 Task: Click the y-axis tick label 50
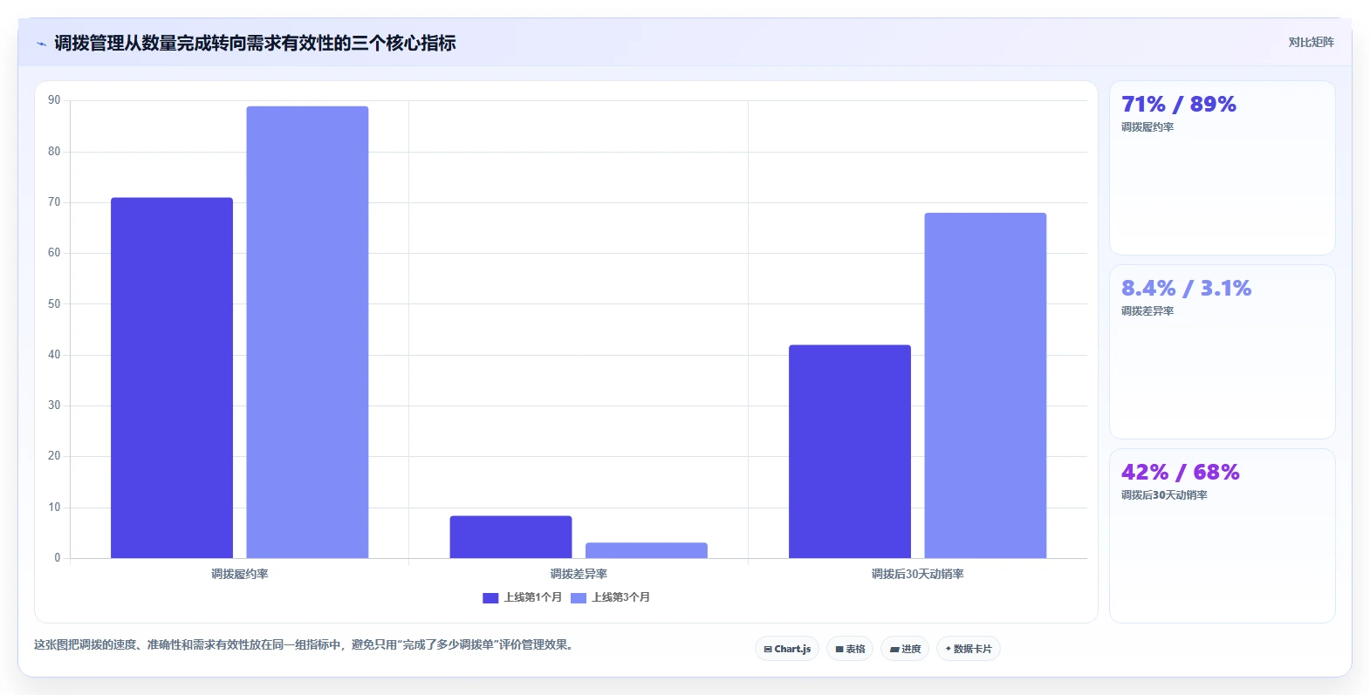click(54, 303)
